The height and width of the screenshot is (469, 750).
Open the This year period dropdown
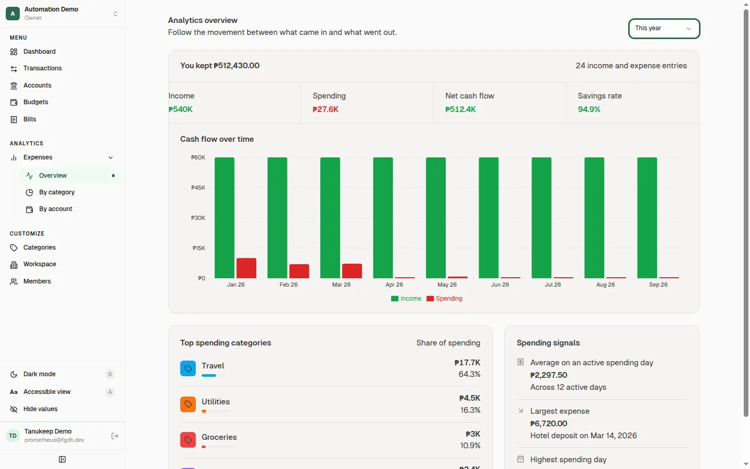[664, 29]
